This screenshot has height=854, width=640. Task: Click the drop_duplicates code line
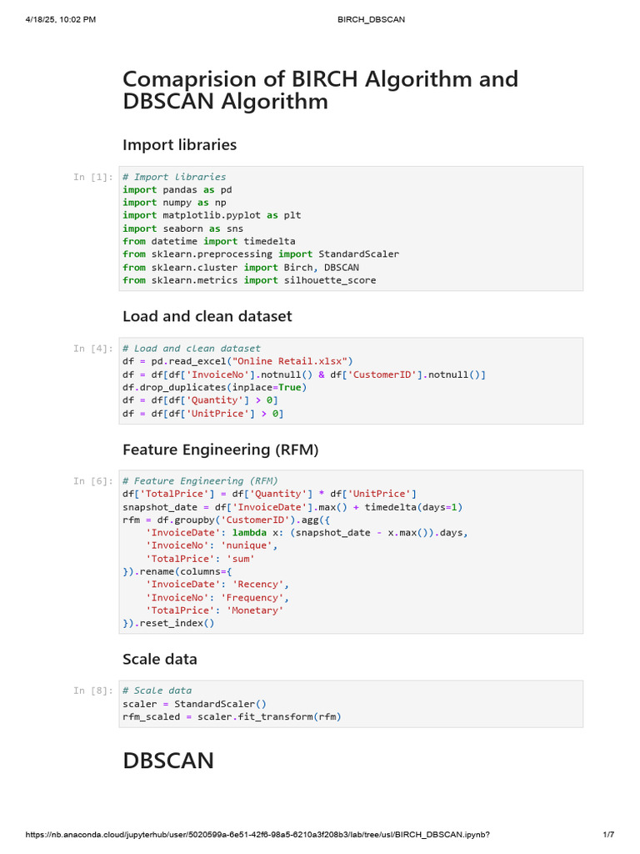214,387
